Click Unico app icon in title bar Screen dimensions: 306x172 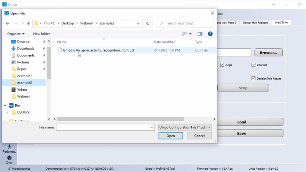point(4,4)
